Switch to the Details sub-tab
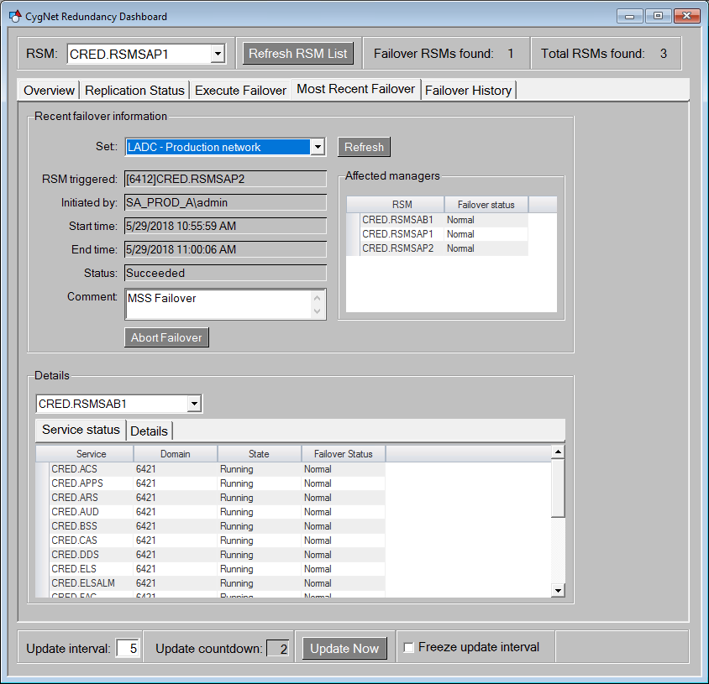Image resolution: width=709 pixels, height=684 pixels. pos(149,431)
